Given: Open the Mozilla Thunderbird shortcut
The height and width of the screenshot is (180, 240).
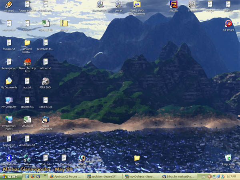Looking at the screenshot, I should pos(45,120).
